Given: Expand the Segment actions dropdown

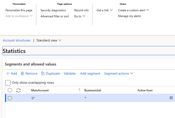Looking at the screenshot, I should (119, 73).
